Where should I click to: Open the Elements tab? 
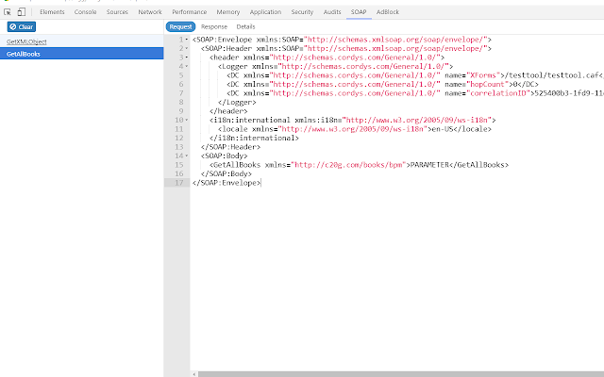52,12
